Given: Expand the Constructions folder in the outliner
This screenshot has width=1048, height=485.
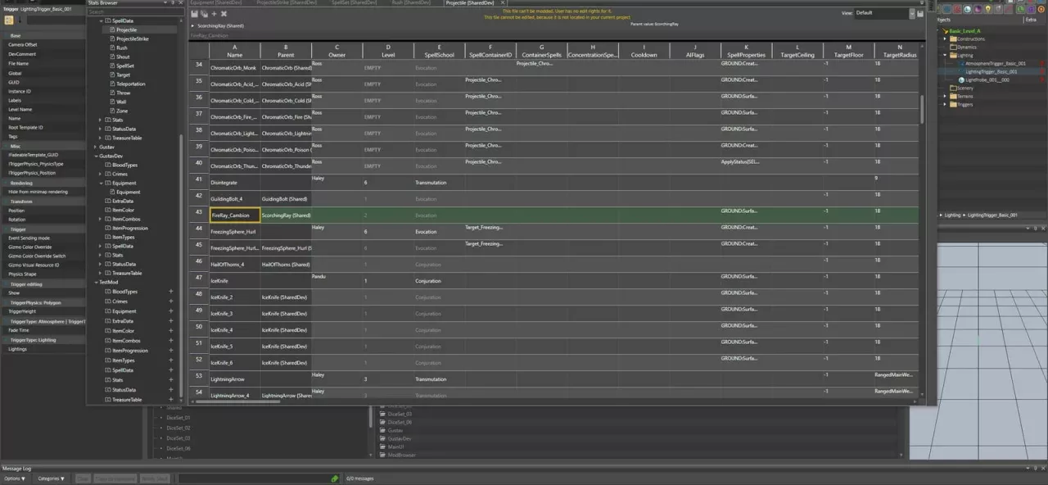Looking at the screenshot, I should point(944,39).
